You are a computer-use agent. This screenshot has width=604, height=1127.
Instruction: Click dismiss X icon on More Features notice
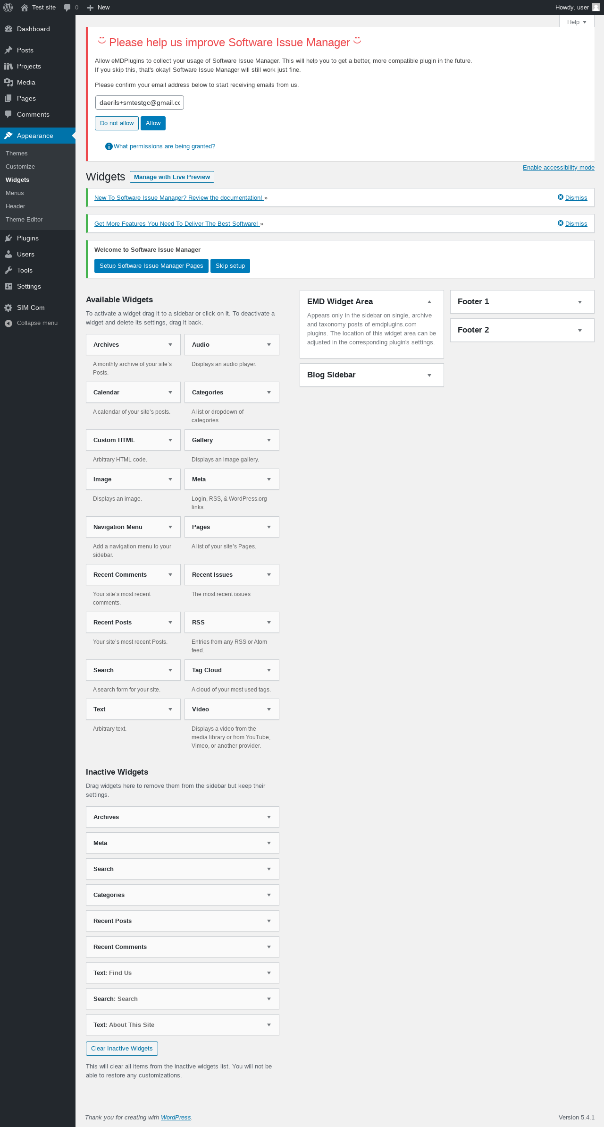coord(561,223)
